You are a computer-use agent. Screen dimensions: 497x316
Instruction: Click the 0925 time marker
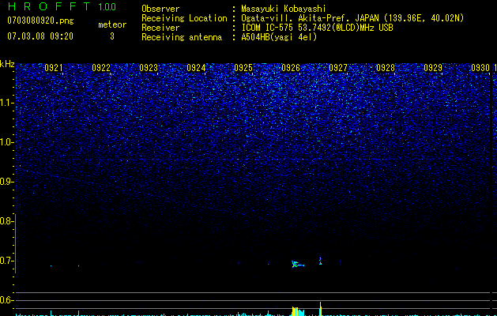pyautogui.click(x=243, y=68)
